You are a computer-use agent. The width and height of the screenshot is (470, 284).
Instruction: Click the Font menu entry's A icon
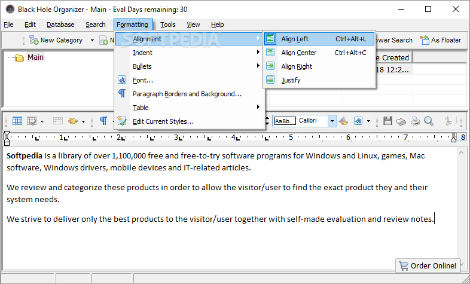coord(122,80)
